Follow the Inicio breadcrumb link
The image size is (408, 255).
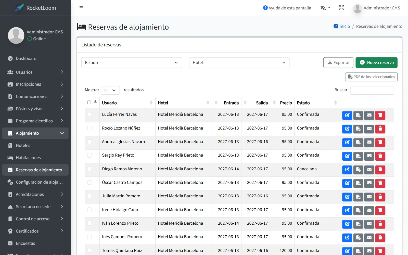342,26
